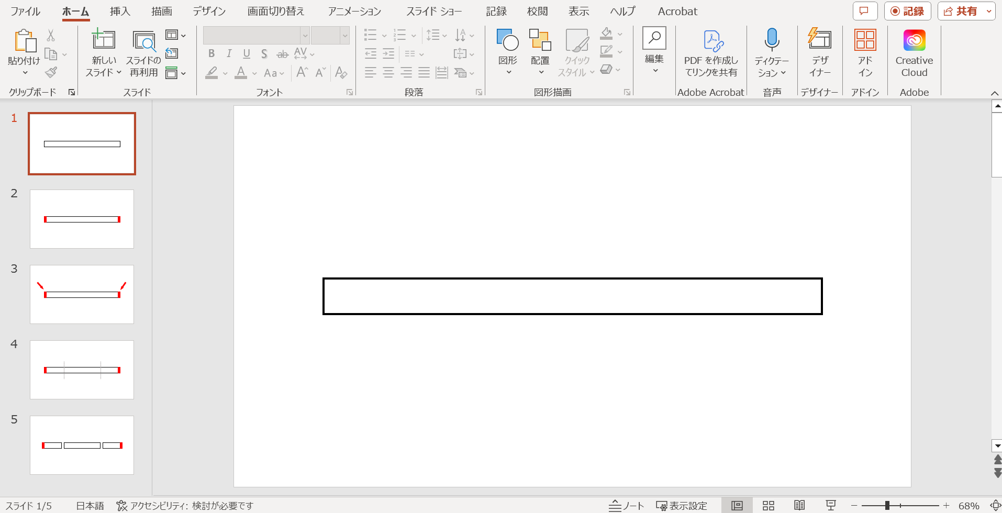Screen dimensions: 1002x513
Task: Switch to the 挿入 ribbon tab
Action: coord(120,11)
